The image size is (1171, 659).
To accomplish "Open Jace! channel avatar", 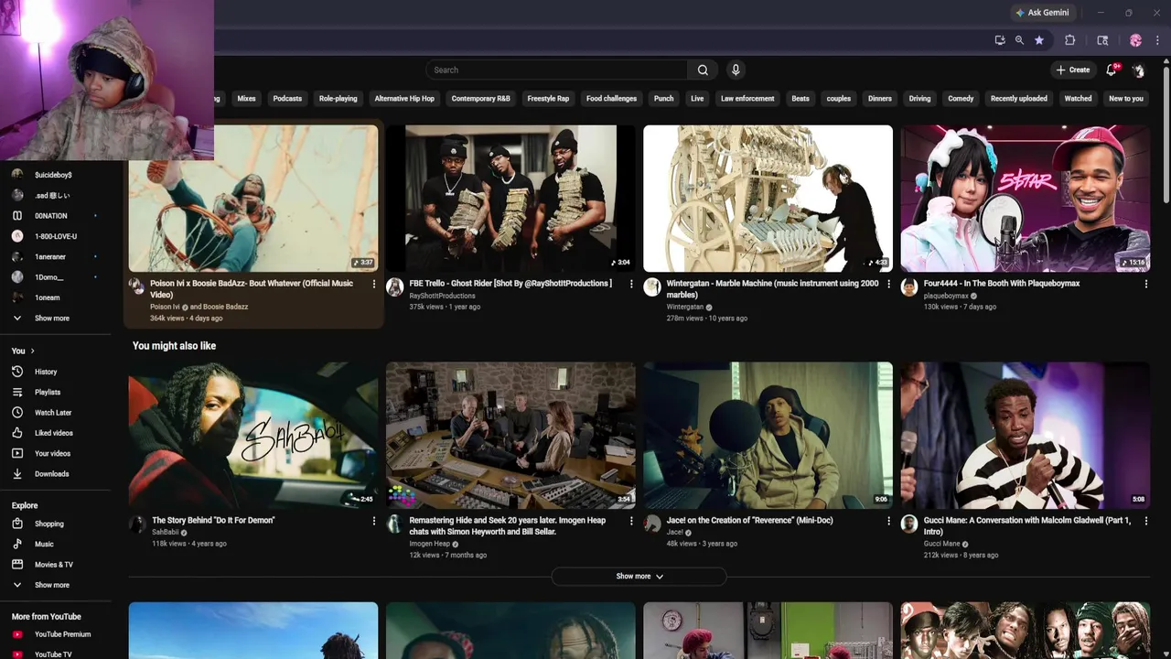I will pyautogui.click(x=652, y=524).
